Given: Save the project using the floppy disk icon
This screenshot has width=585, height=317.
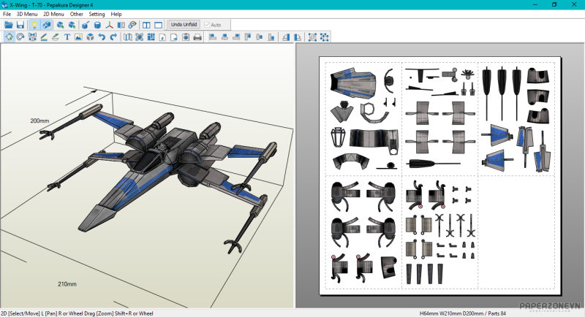Looking at the screenshot, I should coord(20,25).
